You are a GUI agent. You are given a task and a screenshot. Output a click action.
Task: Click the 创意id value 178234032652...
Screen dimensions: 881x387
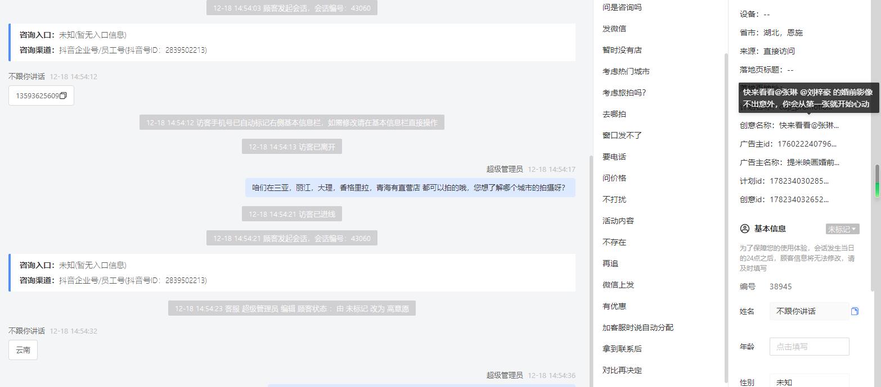[x=799, y=199]
